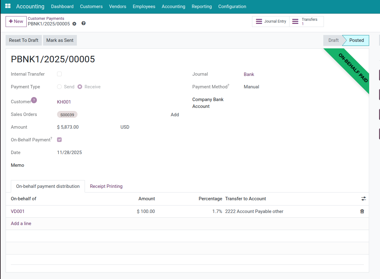Switch to the Receipt Printing tab
Viewport: 380px width, 279px height.
[x=106, y=186]
